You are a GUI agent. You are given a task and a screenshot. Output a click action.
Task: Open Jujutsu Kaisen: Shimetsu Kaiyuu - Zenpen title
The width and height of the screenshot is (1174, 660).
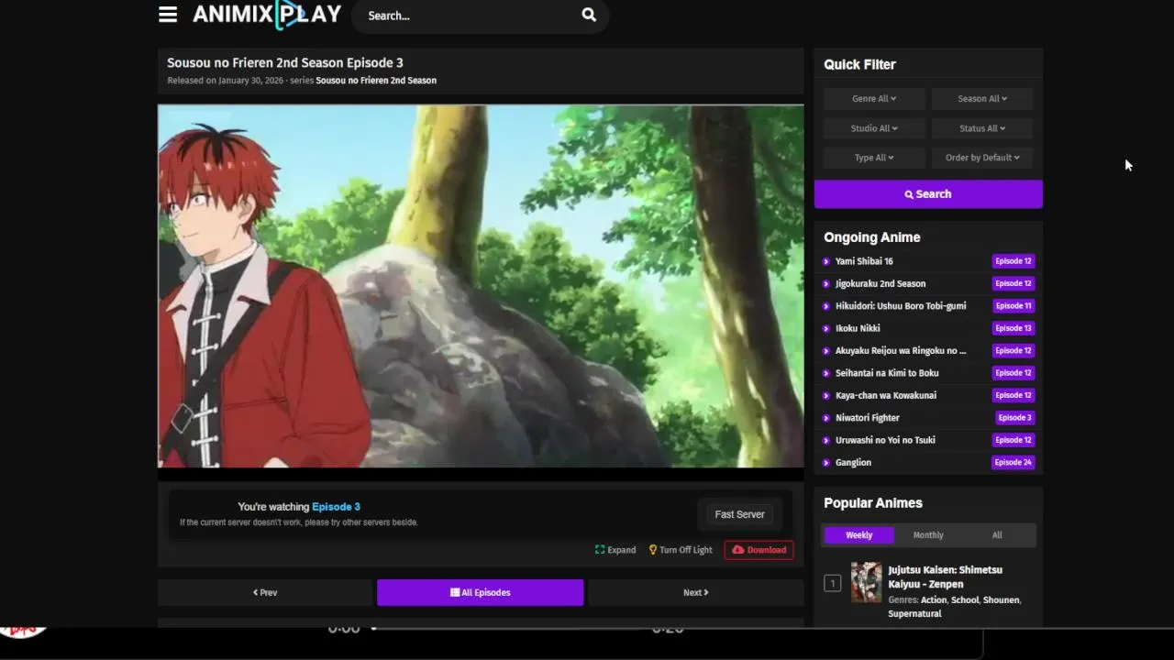945,577
